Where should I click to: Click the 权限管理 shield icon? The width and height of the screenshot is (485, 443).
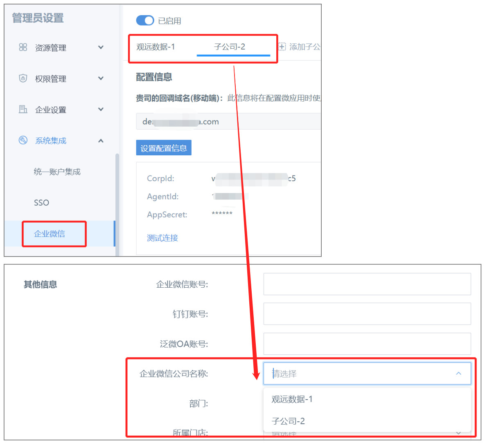tap(23, 78)
